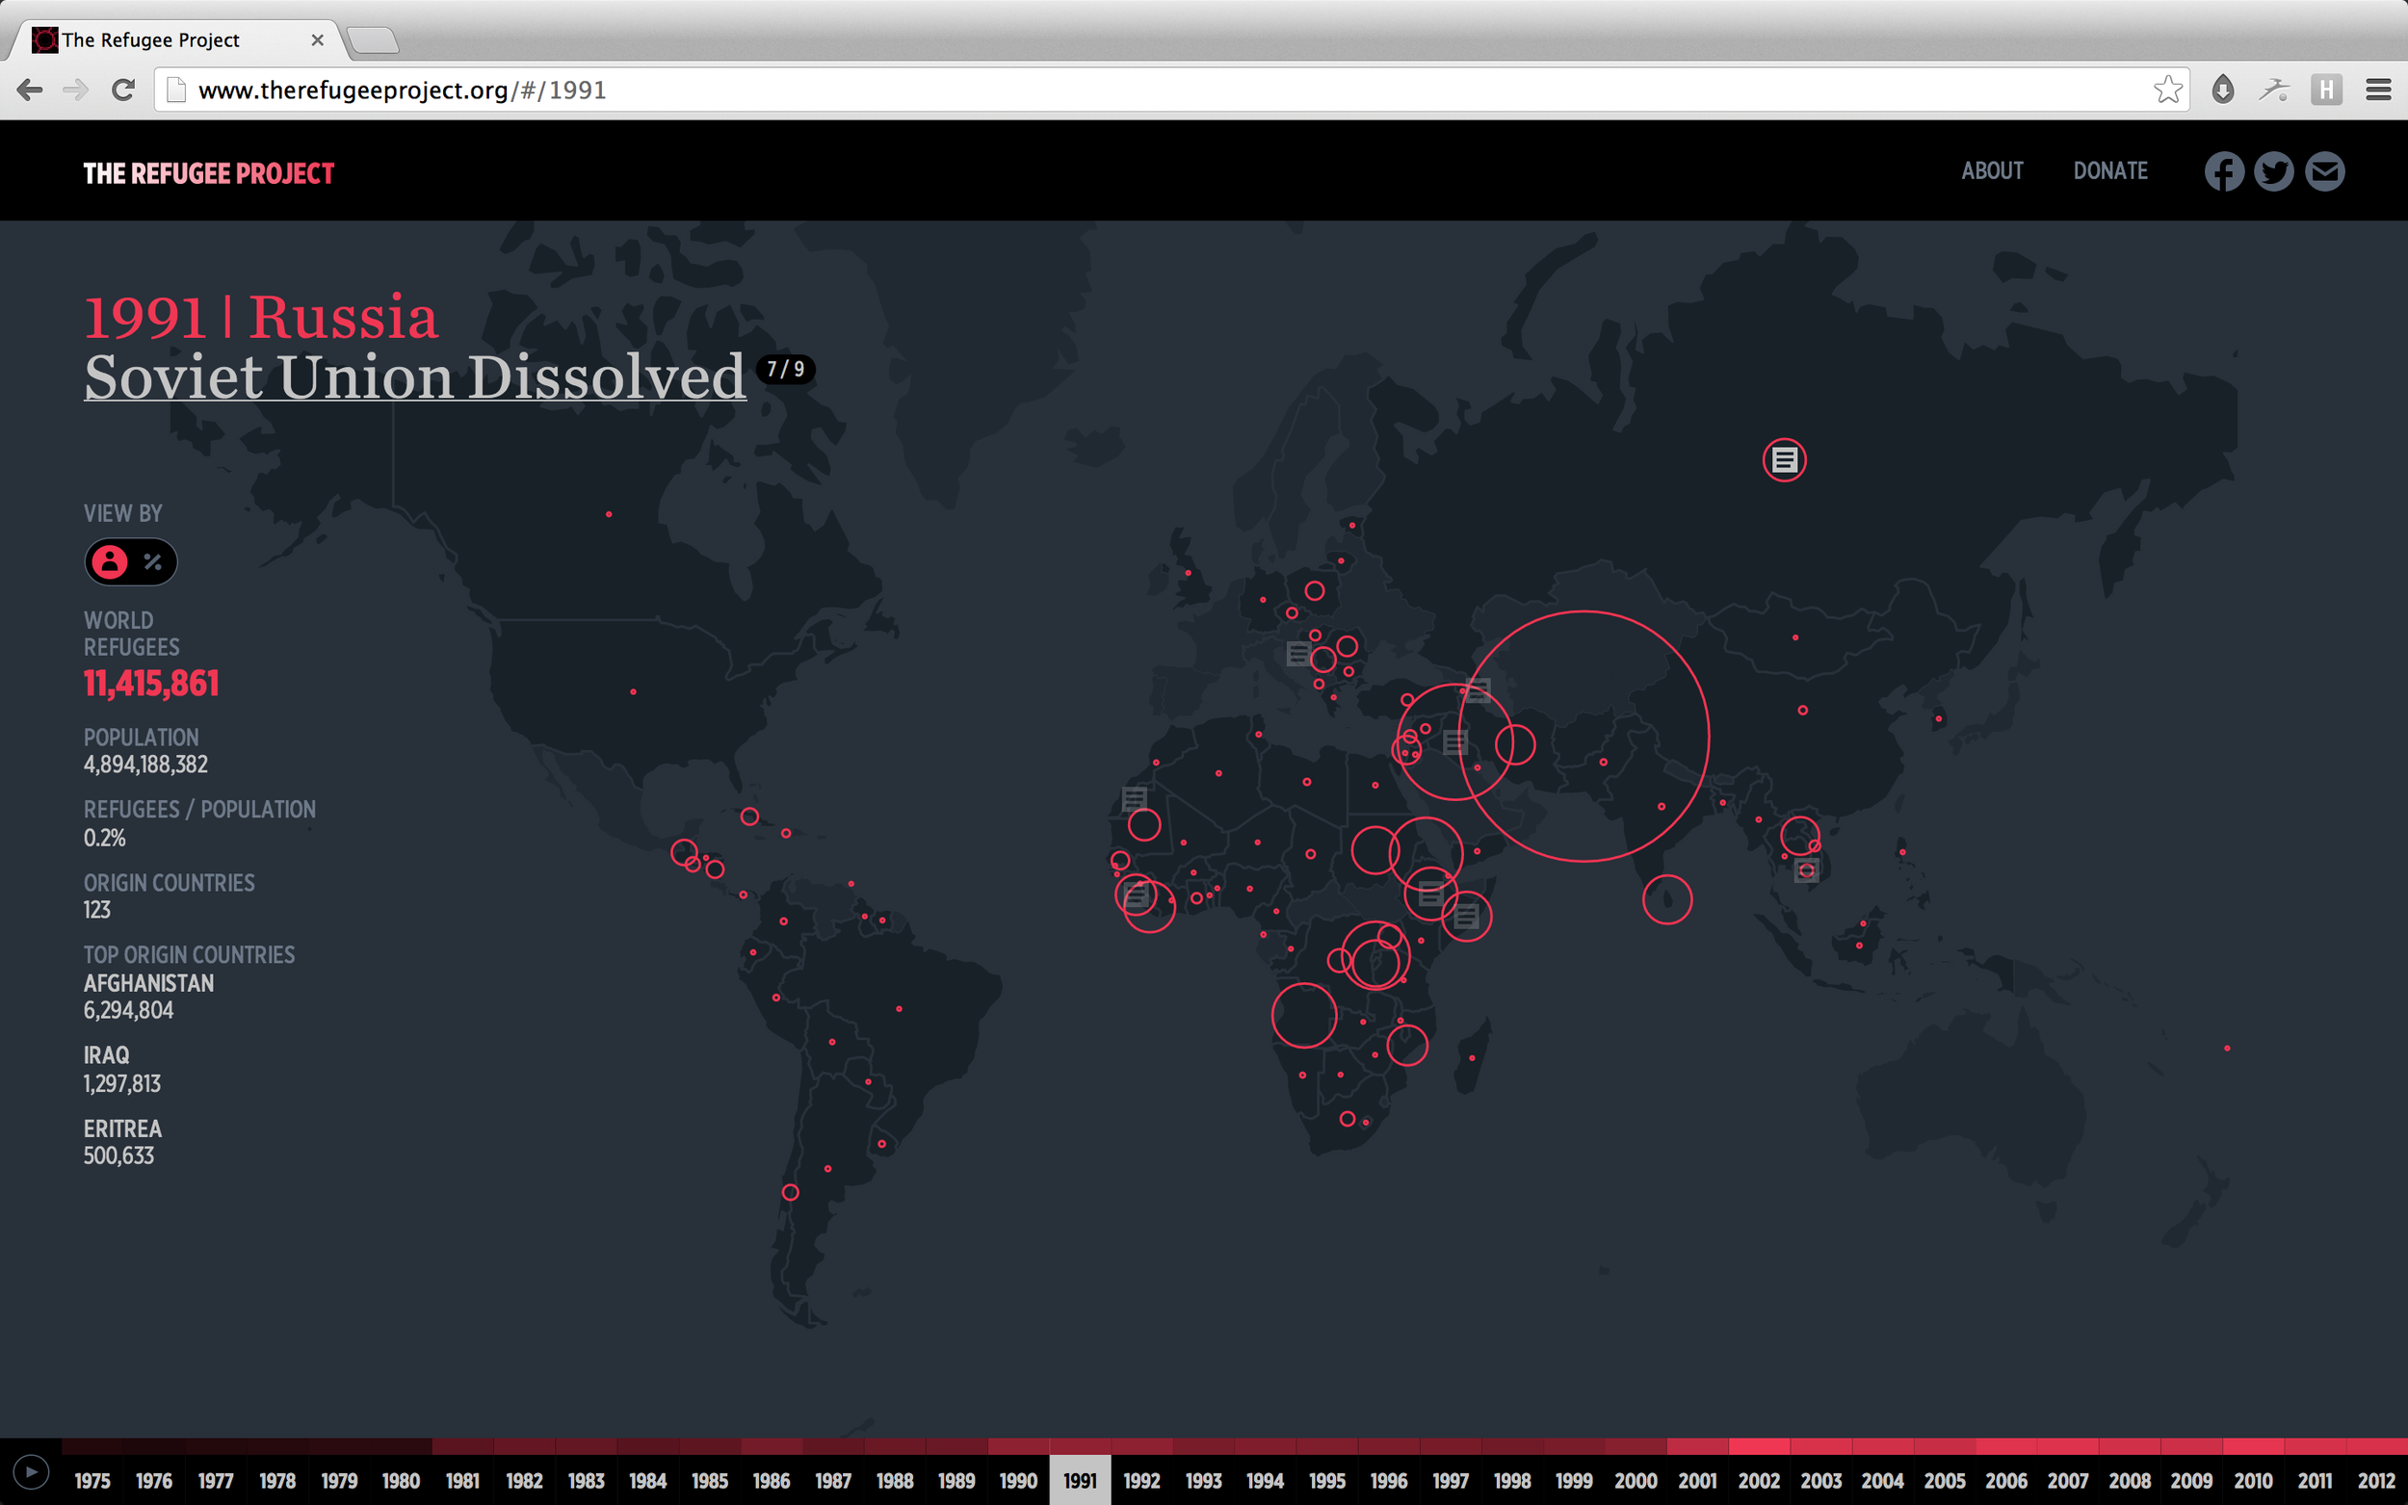Image resolution: width=2408 pixels, height=1505 pixels.
Task: Click the population value 4,894,188,382
Action: click(x=145, y=765)
